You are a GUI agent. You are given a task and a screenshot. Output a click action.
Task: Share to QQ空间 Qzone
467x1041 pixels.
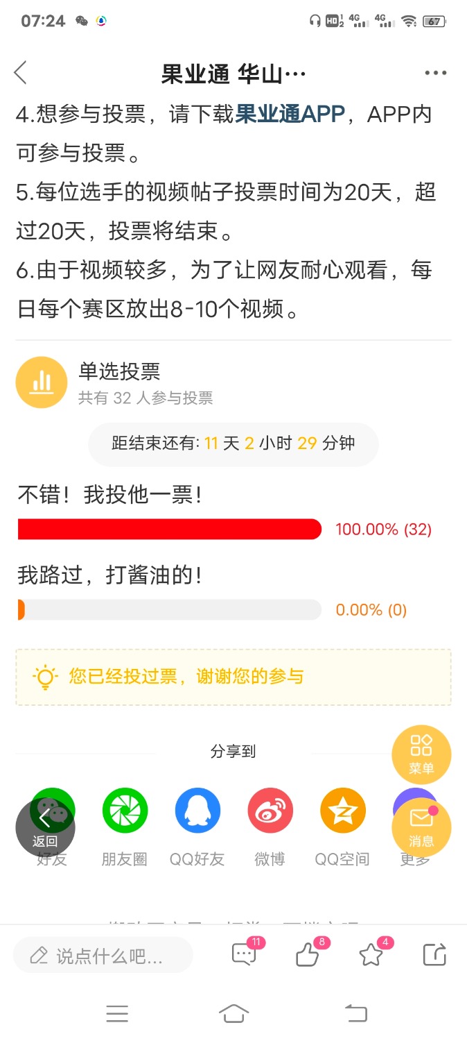pyautogui.click(x=343, y=827)
